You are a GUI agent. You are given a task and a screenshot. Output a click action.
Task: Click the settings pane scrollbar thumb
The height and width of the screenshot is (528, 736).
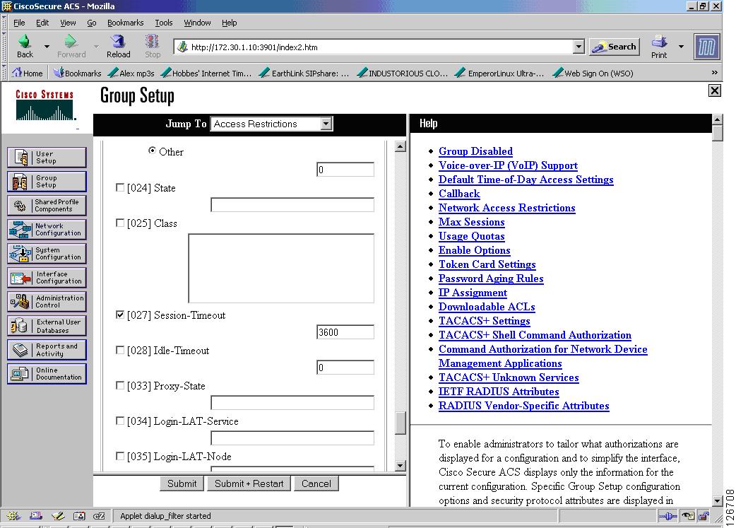pos(400,423)
